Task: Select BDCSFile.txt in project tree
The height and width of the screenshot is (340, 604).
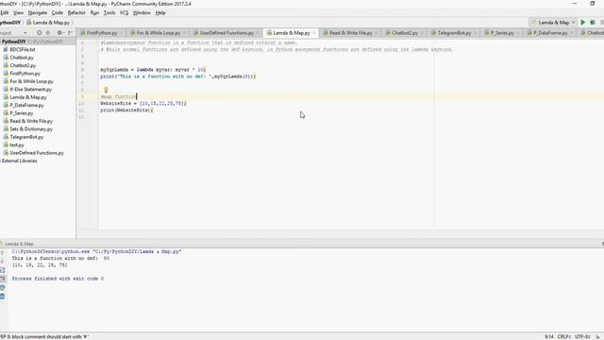Action: [23, 49]
